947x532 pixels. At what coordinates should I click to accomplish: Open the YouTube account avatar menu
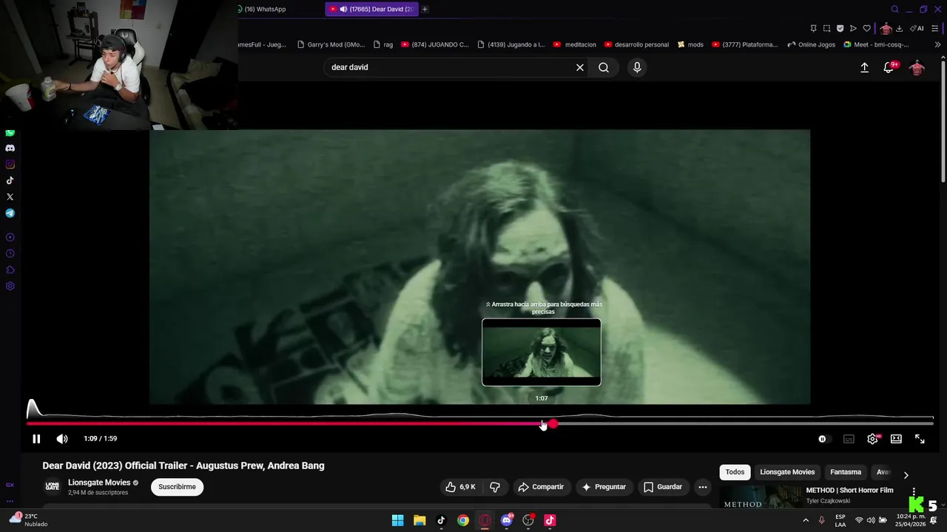[917, 67]
